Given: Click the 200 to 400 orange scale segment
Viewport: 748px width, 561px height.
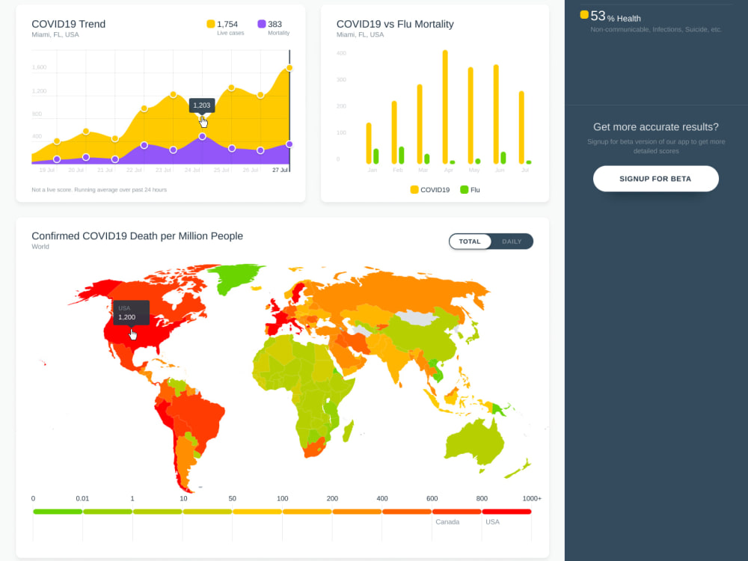Looking at the screenshot, I should 357,512.
